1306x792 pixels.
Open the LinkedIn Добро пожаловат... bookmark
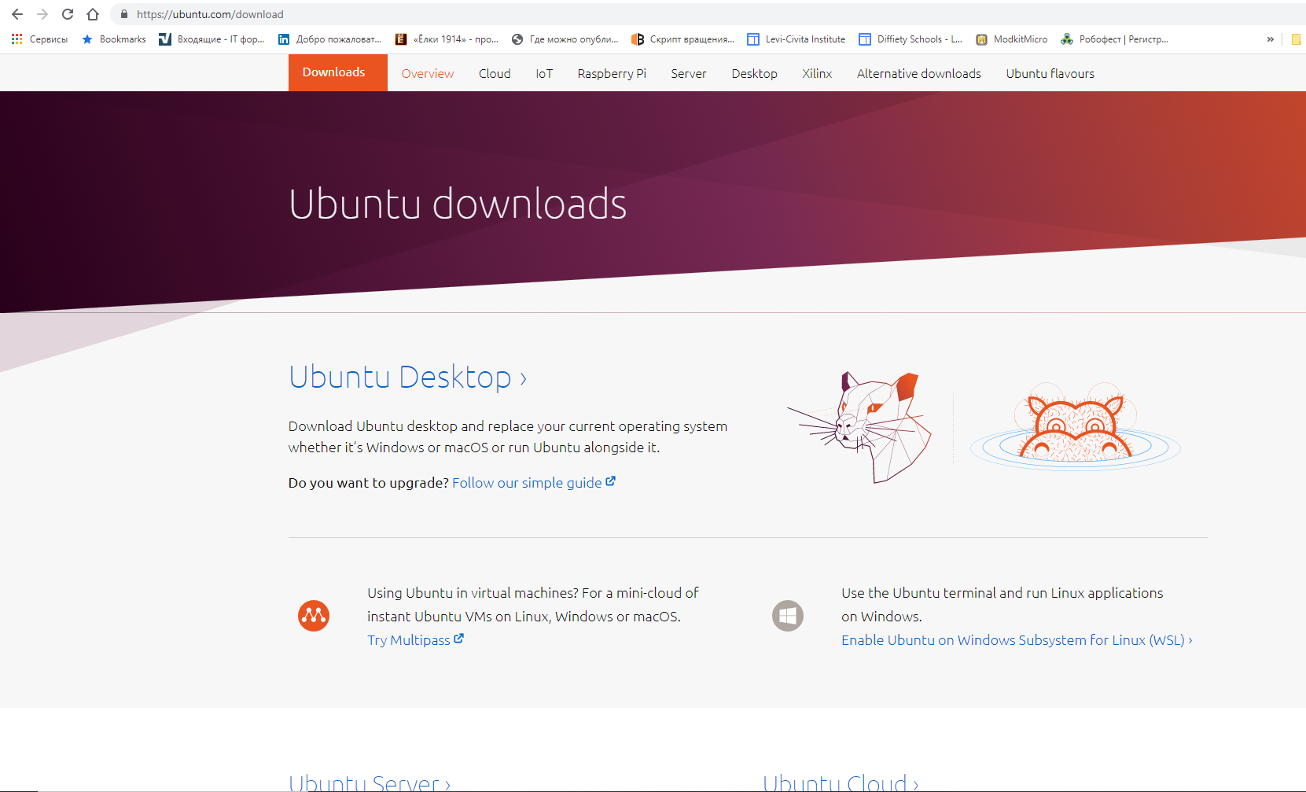pos(330,39)
